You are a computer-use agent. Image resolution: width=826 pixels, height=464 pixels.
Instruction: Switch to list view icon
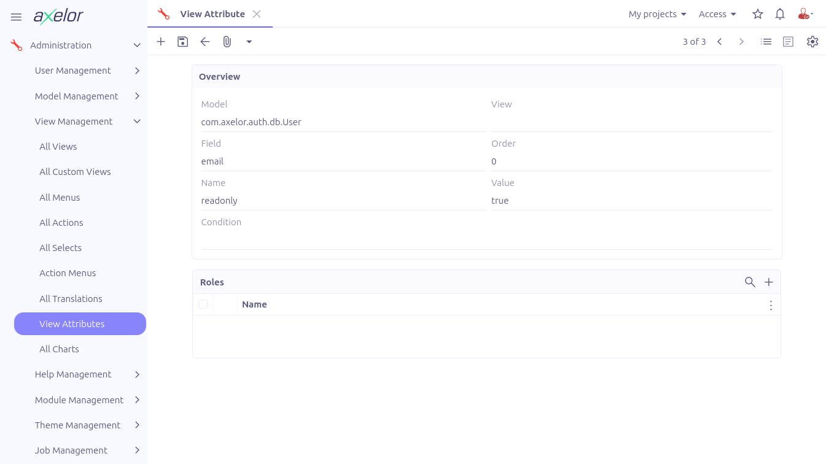click(x=766, y=42)
